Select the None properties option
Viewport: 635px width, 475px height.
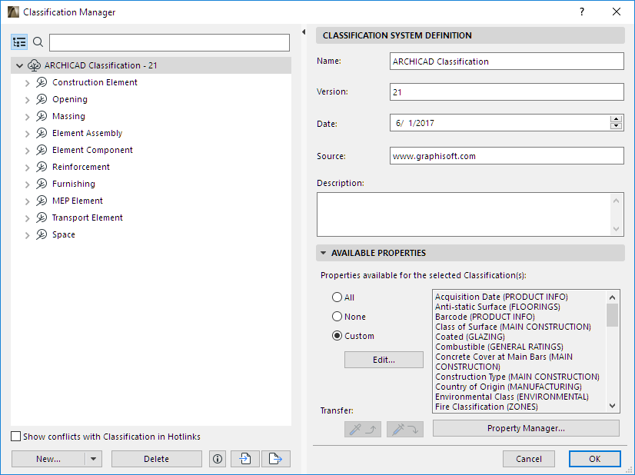tap(337, 316)
